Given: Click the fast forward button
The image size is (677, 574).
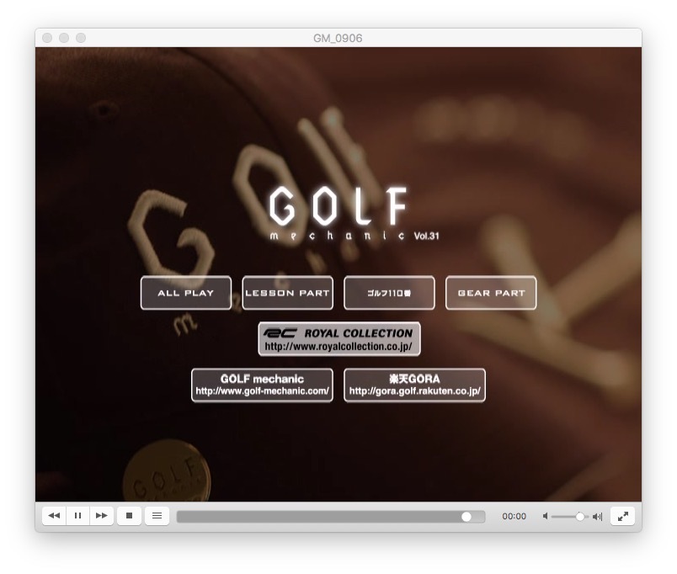Looking at the screenshot, I should (101, 516).
